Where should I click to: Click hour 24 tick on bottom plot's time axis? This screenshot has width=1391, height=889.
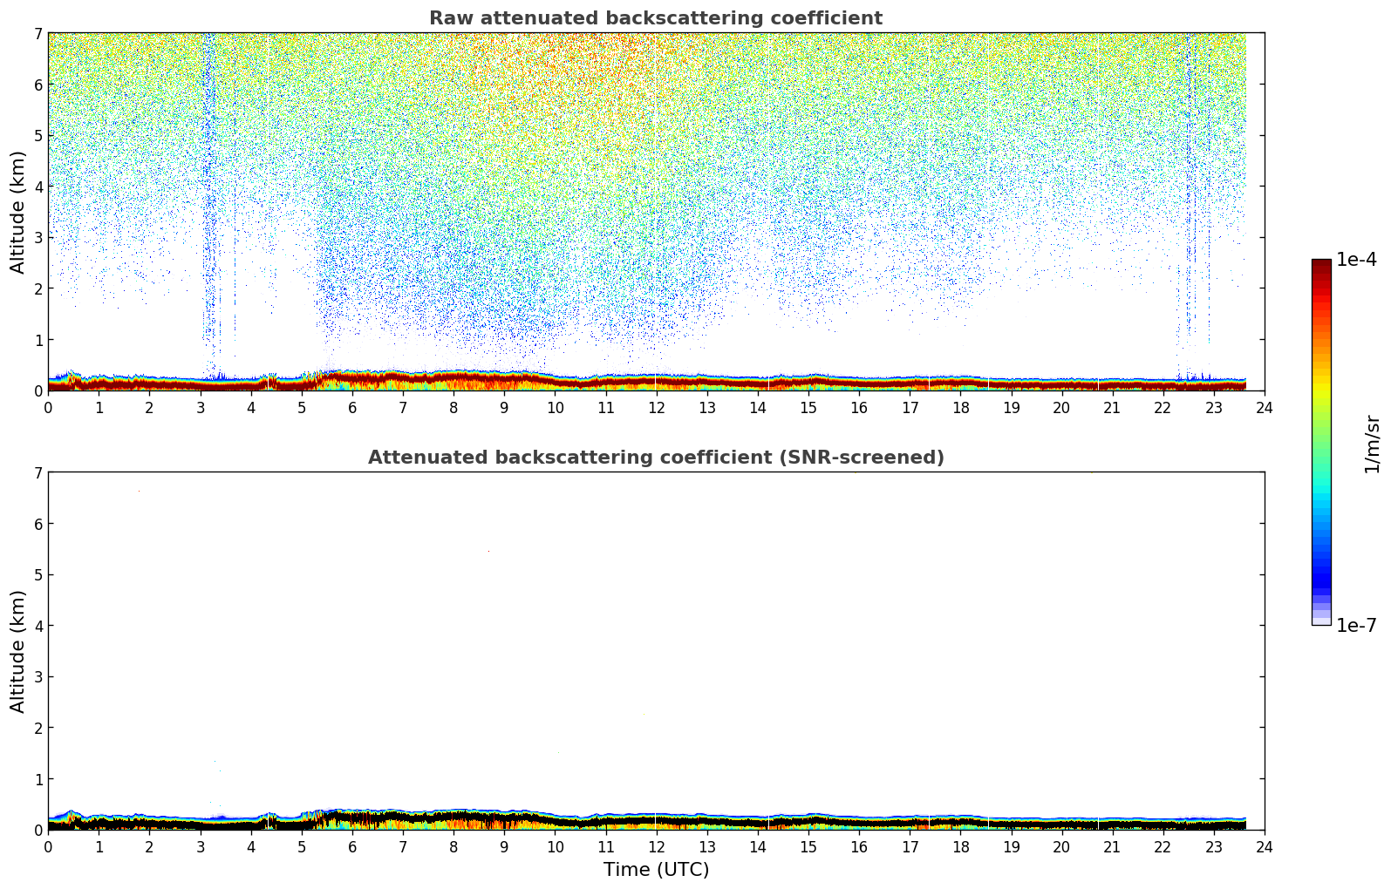tap(1264, 846)
